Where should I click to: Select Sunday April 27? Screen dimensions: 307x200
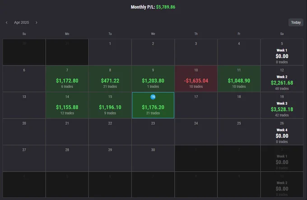[24, 158]
